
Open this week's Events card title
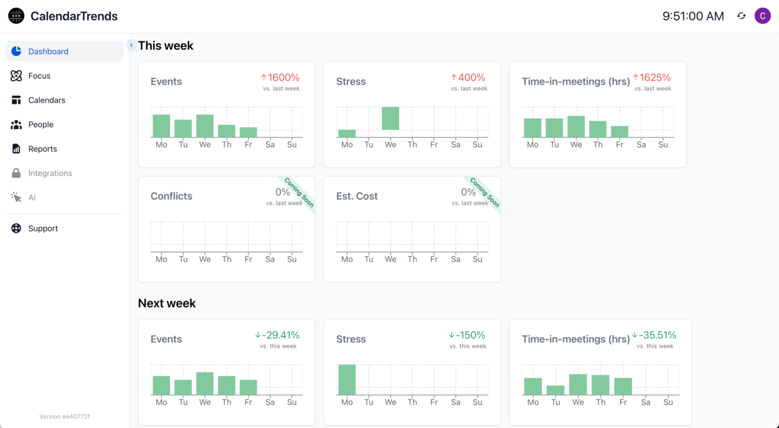166,81
